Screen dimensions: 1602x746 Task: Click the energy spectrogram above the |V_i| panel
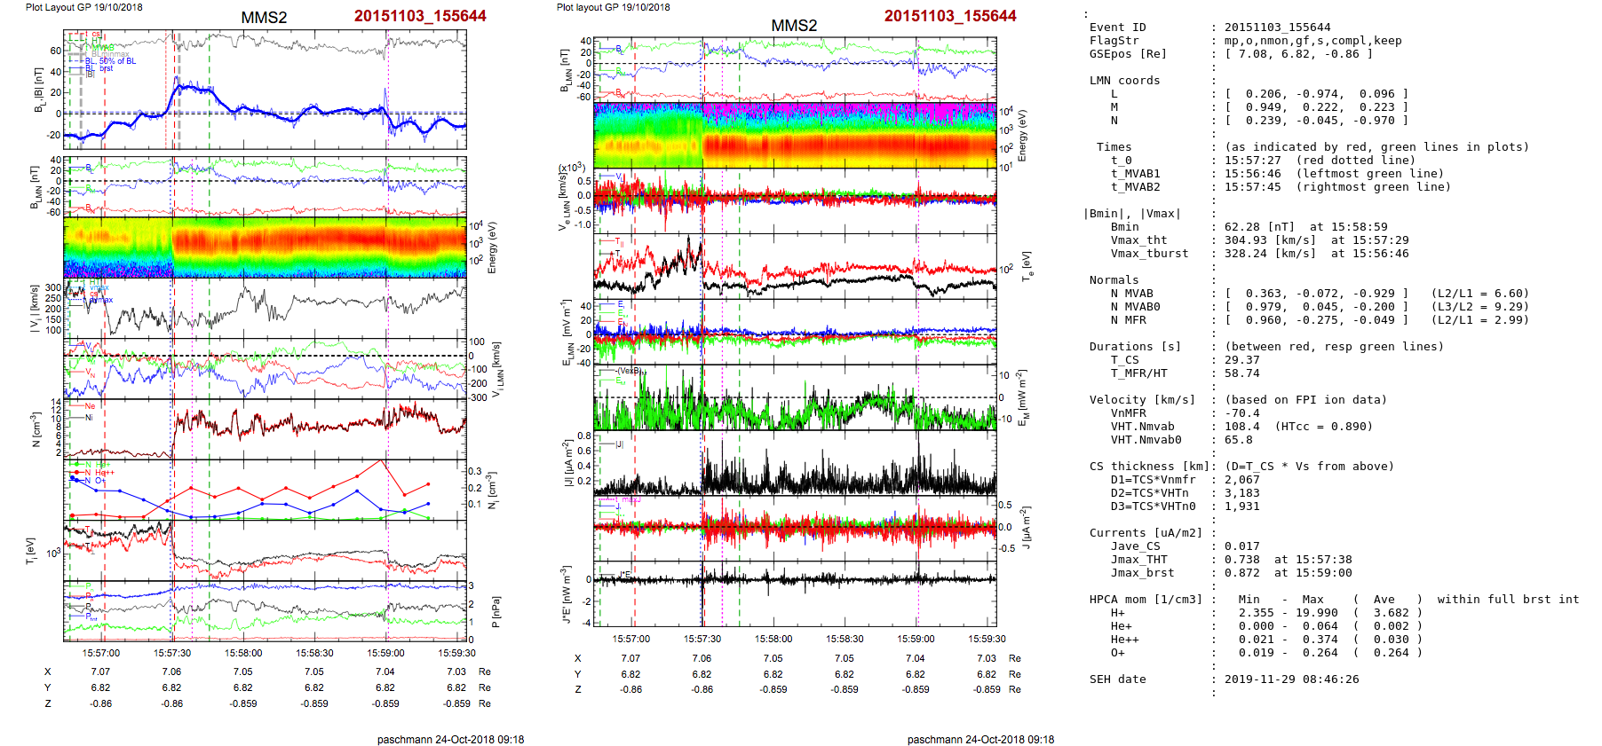[265, 247]
